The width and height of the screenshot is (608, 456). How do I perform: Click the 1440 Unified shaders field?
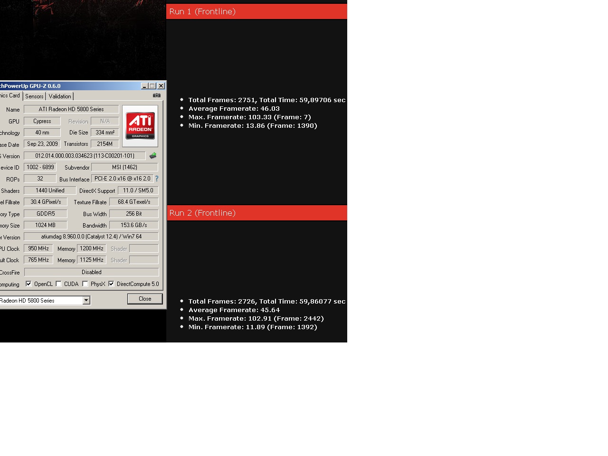point(50,190)
